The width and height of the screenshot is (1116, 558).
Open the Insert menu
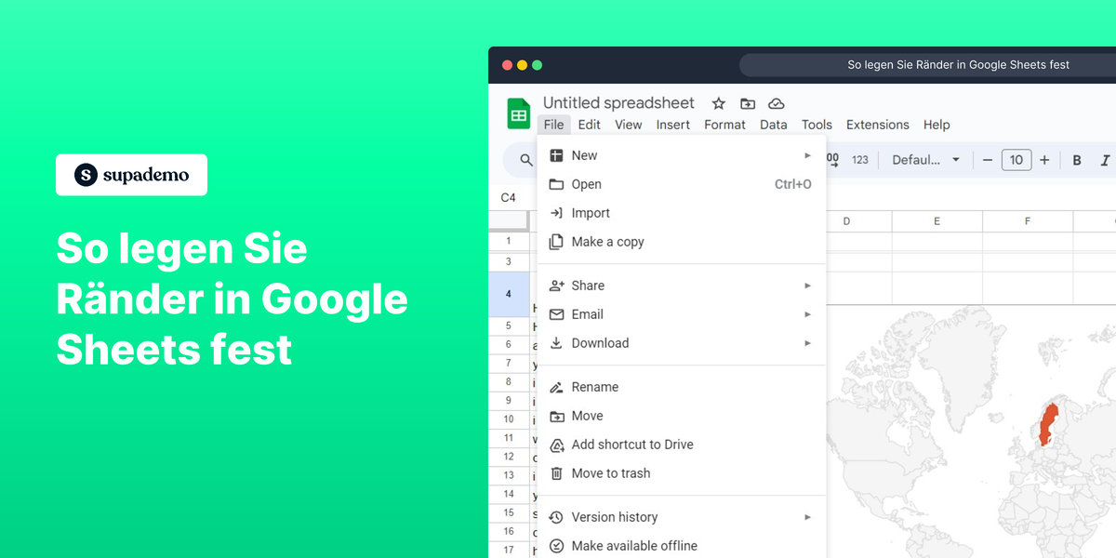pyautogui.click(x=673, y=125)
